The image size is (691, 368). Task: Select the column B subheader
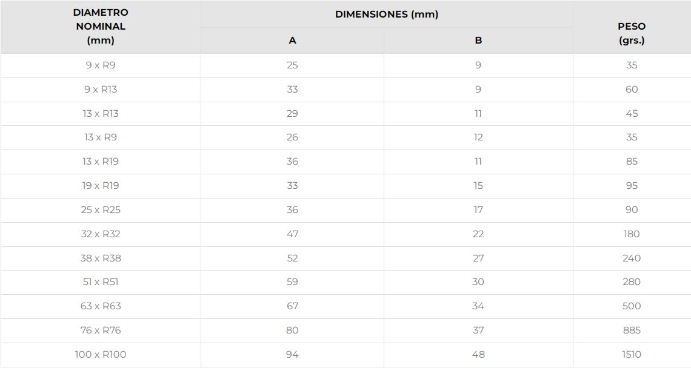point(478,41)
